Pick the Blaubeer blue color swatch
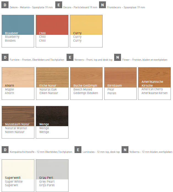The image size is (173, 192). pyautogui.click(x=18, y=25)
